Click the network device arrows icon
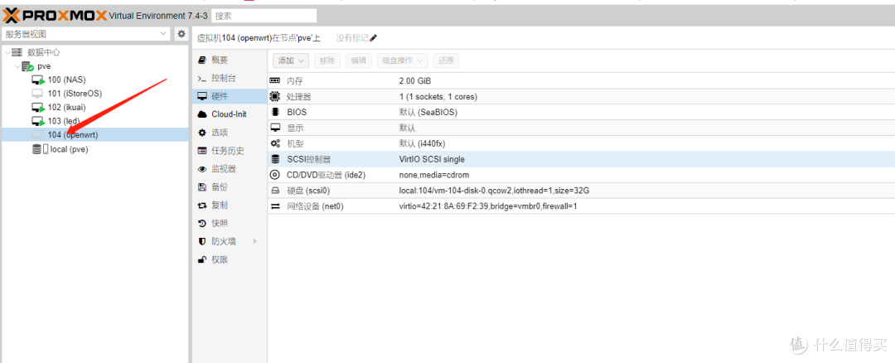 click(275, 206)
